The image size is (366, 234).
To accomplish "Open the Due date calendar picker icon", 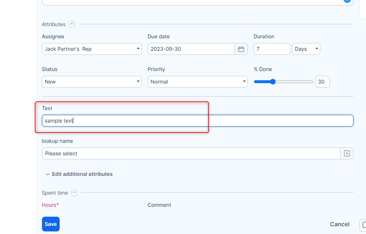I will [241, 49].
